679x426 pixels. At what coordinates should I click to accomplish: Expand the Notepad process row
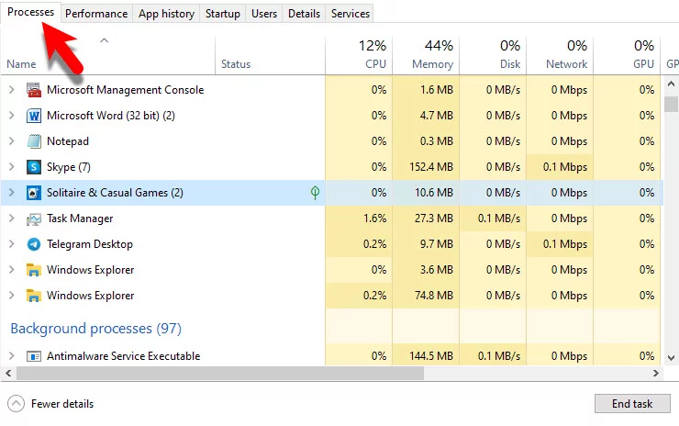tap(12, 140)
